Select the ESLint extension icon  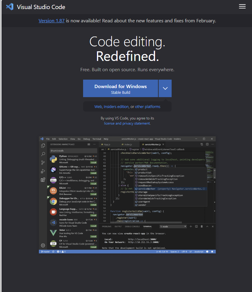tap(53, 191)
